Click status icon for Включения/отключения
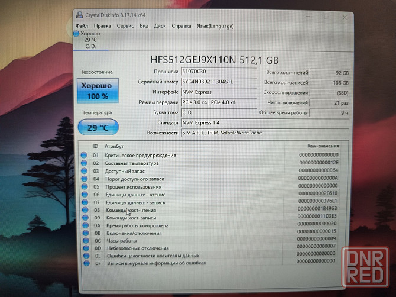This screenshot has width=396, height=297. tap(86, 233)
